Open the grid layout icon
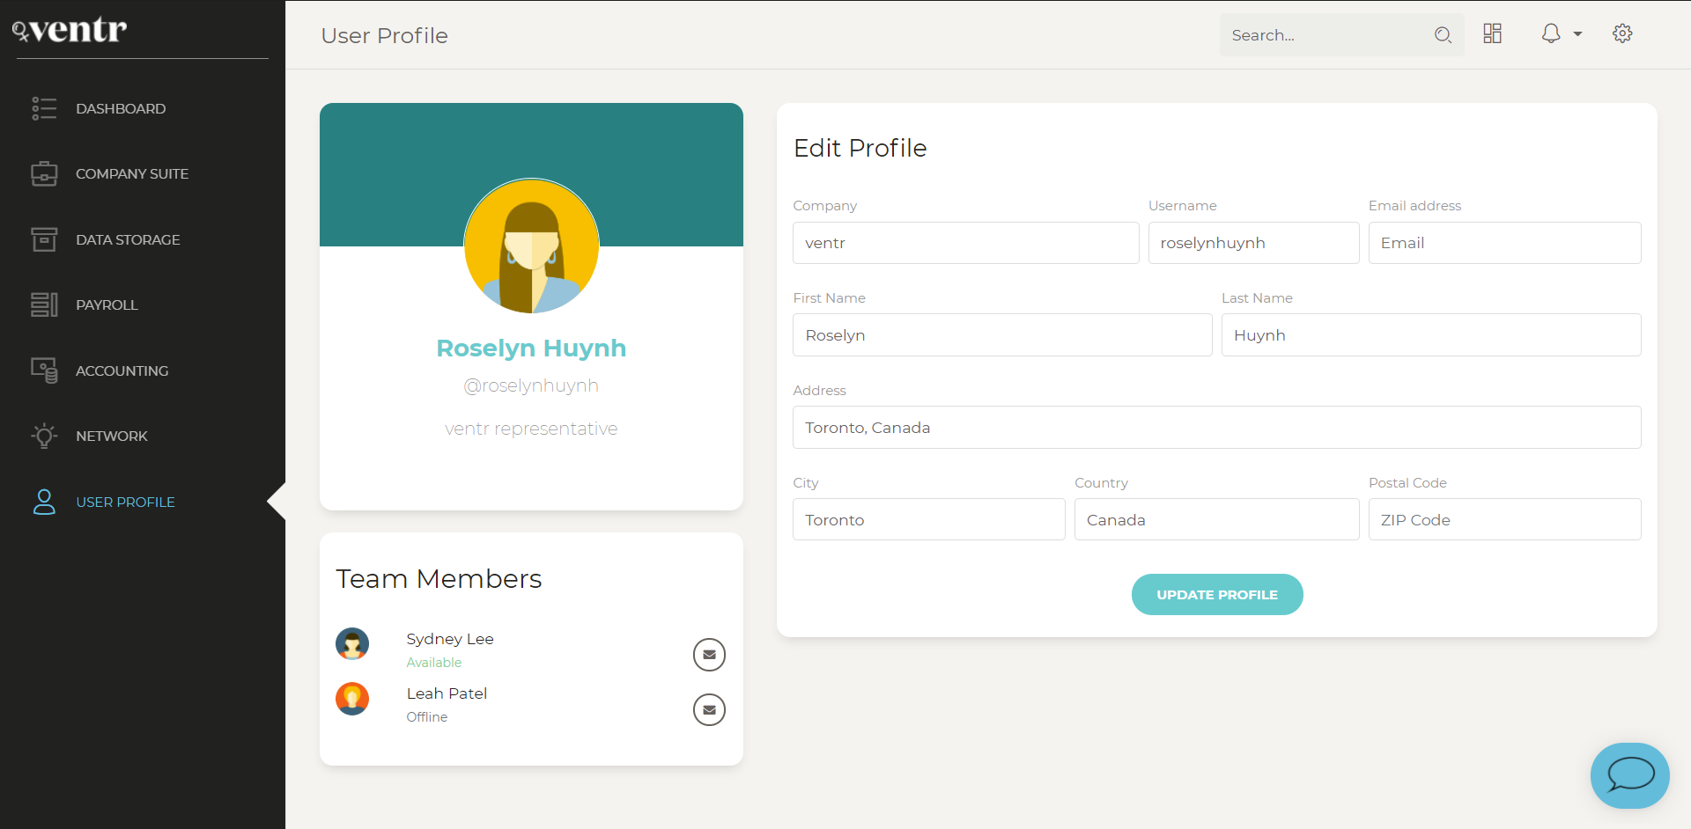Viewport: 1691px width, 829px height. pos(1492,33)
